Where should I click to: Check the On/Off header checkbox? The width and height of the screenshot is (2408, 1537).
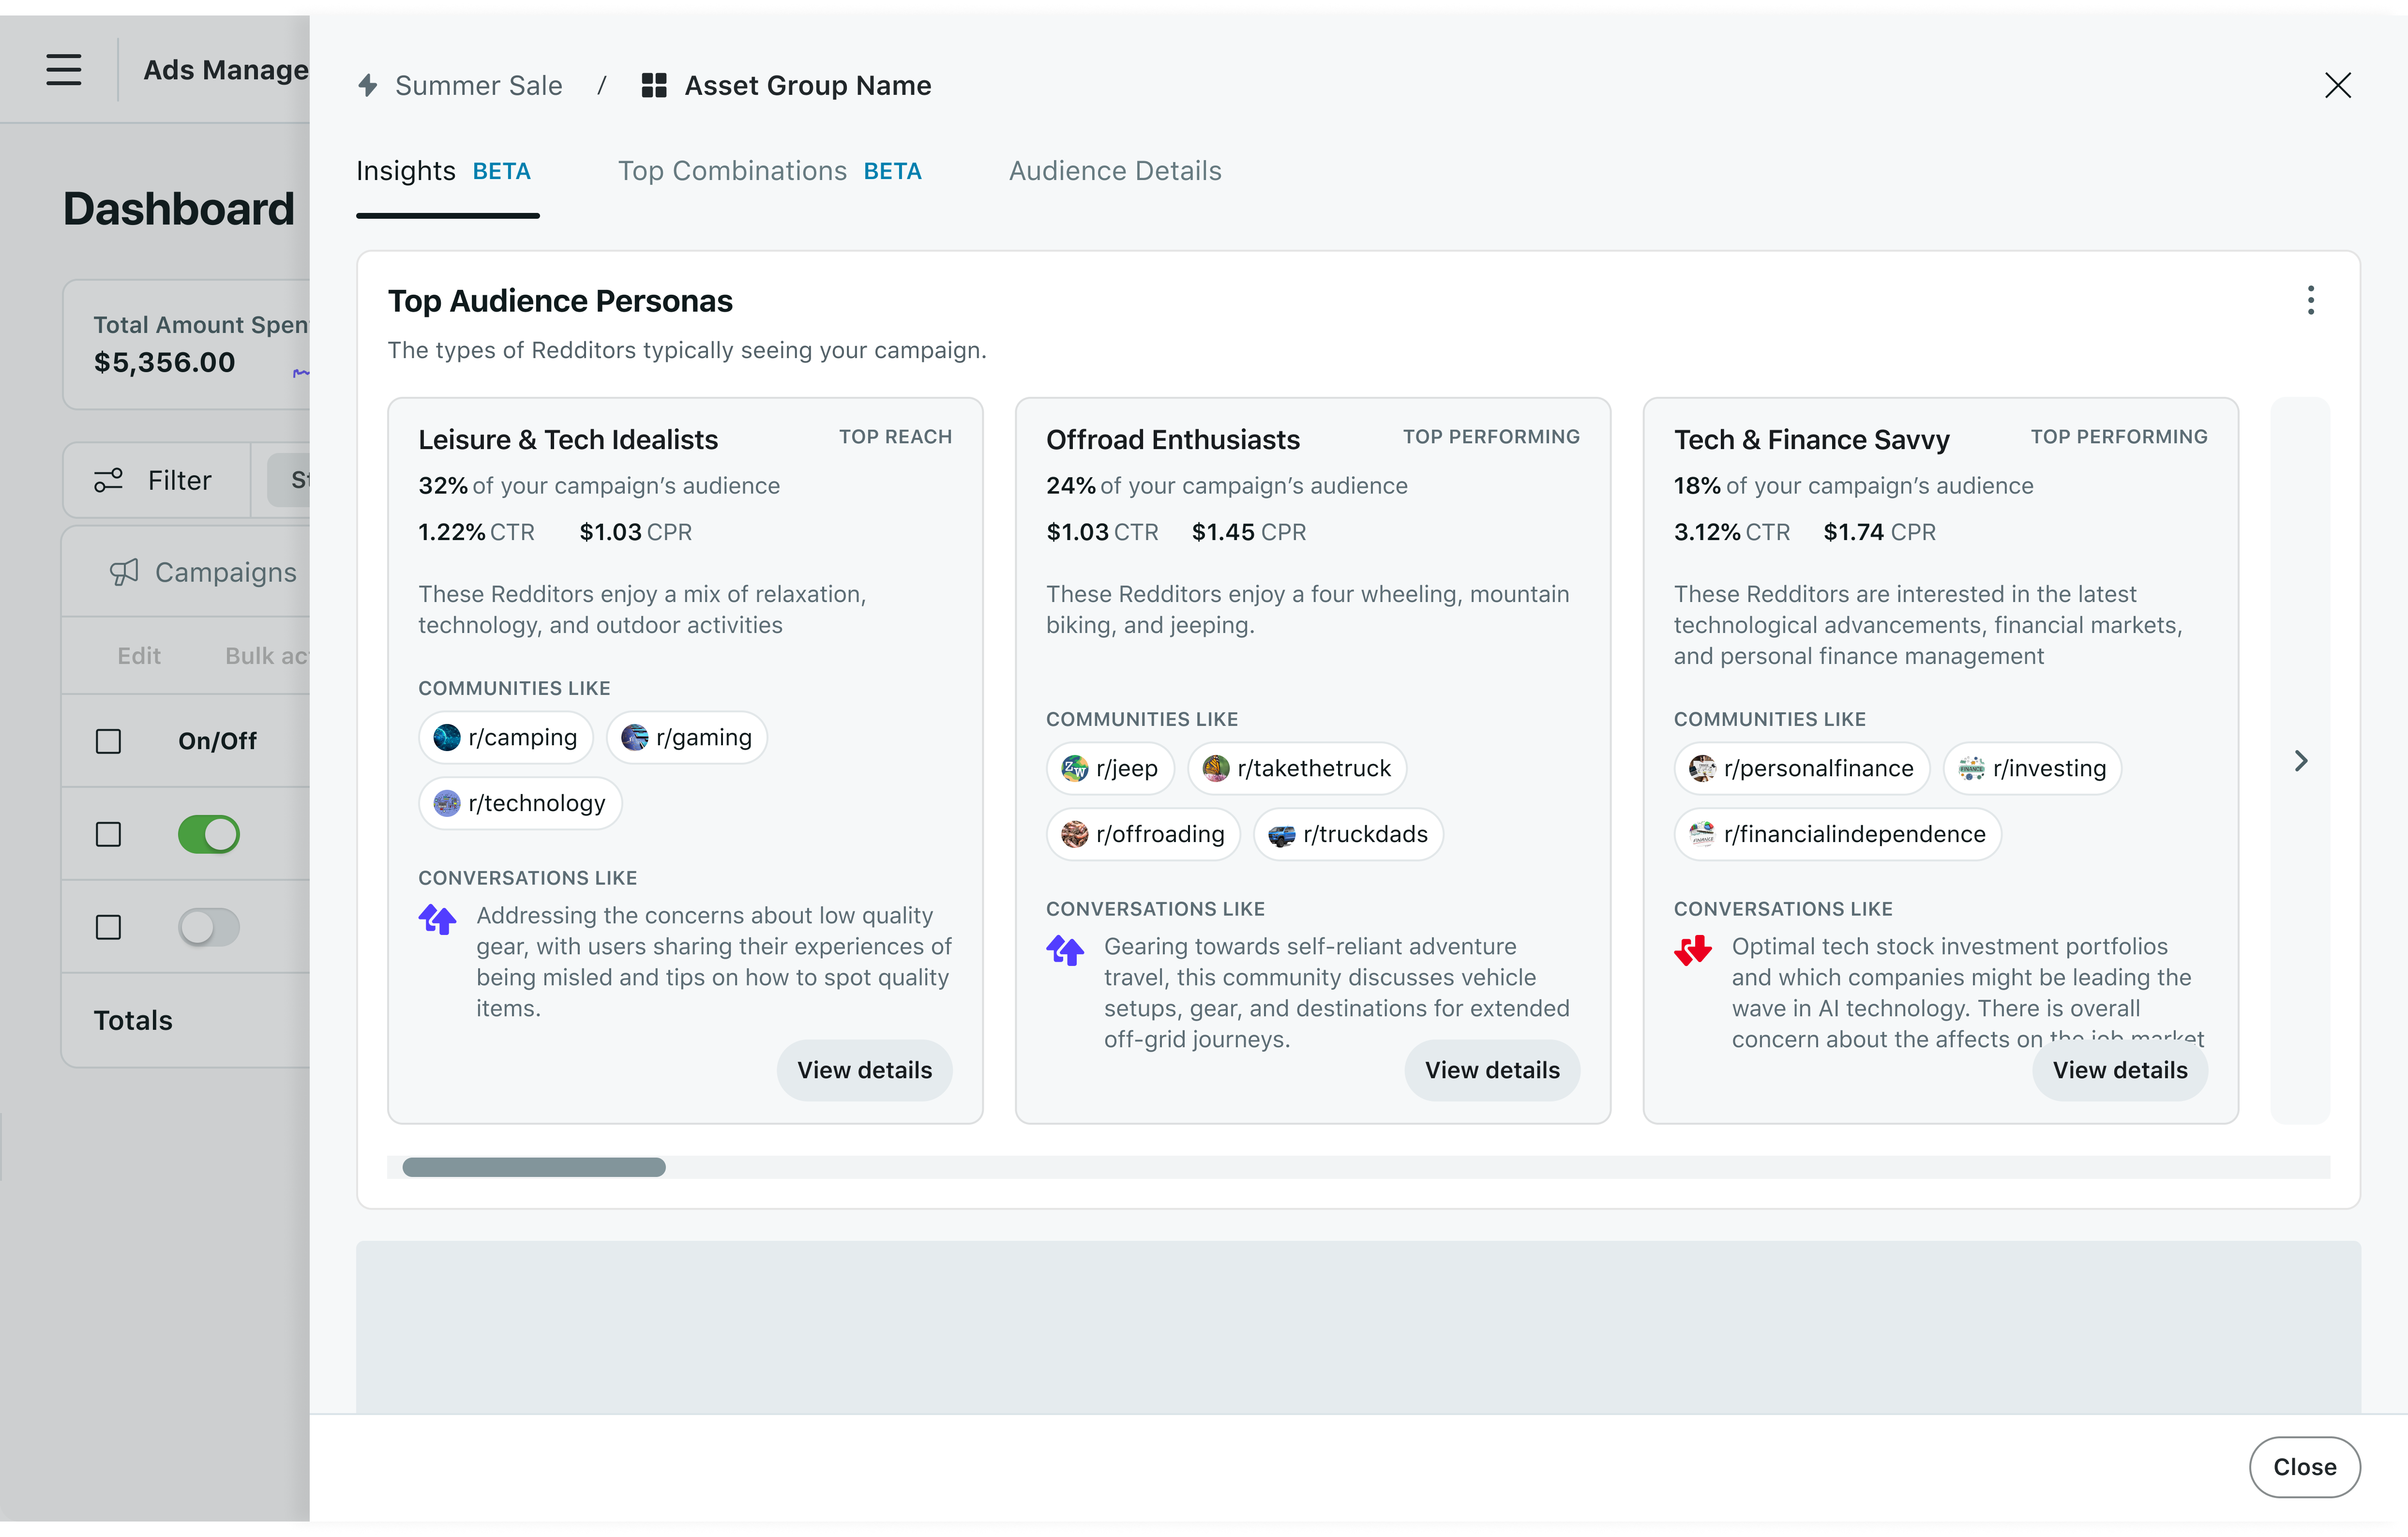pyautogui.click(x=108, y=741)
